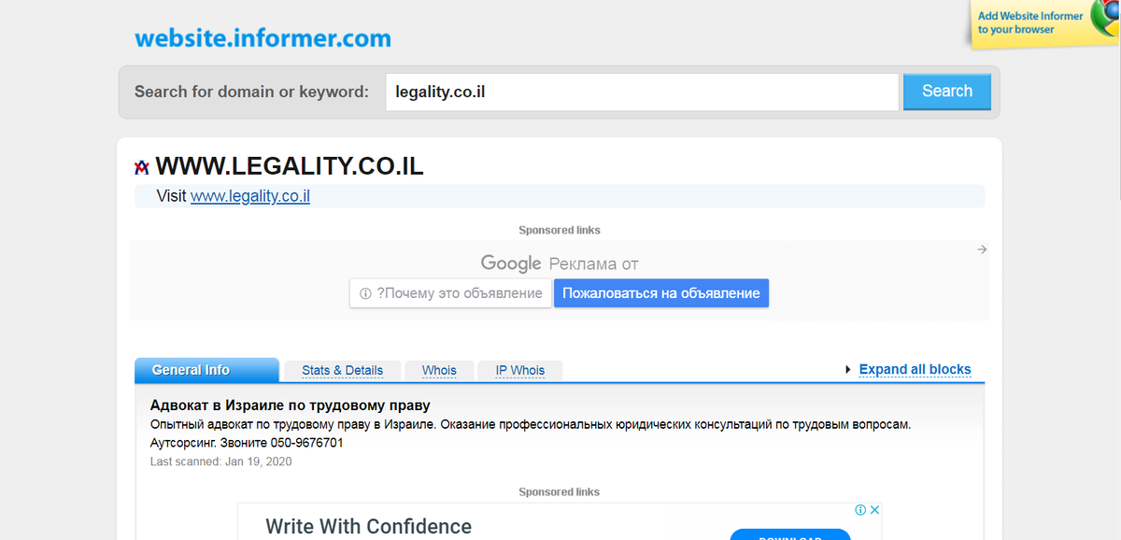
Task: Click heading 'Адвокат в Израиле по трудовому праву'
Action: (291, 405)
